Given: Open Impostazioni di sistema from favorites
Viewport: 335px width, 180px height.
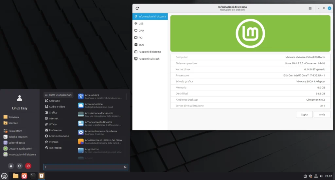Looking at the screenshot, I should (20, 155).
